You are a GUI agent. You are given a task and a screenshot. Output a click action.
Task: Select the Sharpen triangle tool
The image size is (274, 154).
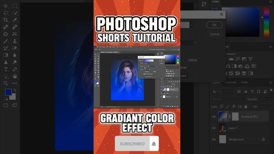tap(6, 62)
